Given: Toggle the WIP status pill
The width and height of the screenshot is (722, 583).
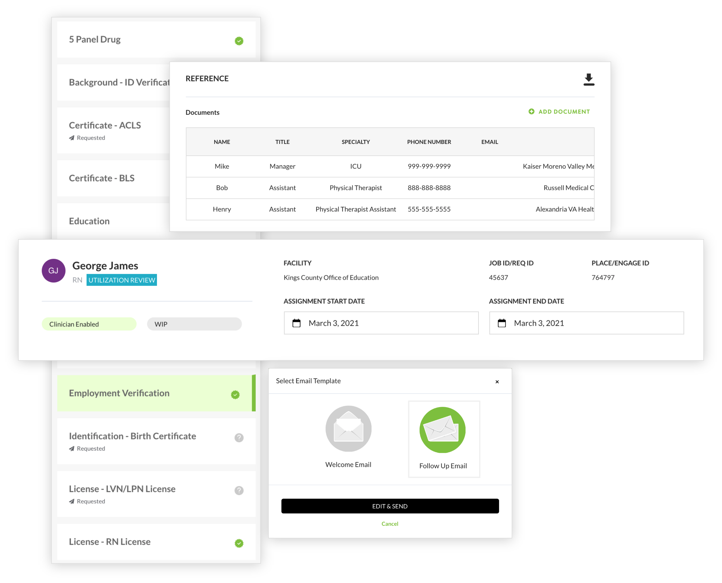Looking at the screenshot, I should [x=194, y=324].
